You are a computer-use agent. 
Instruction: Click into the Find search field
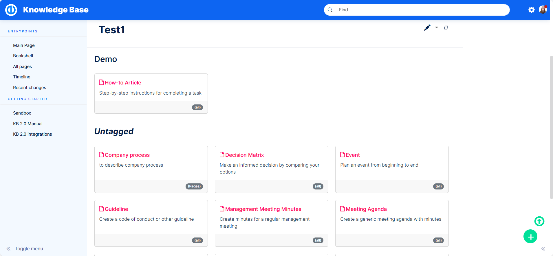(x=420, y=10)
